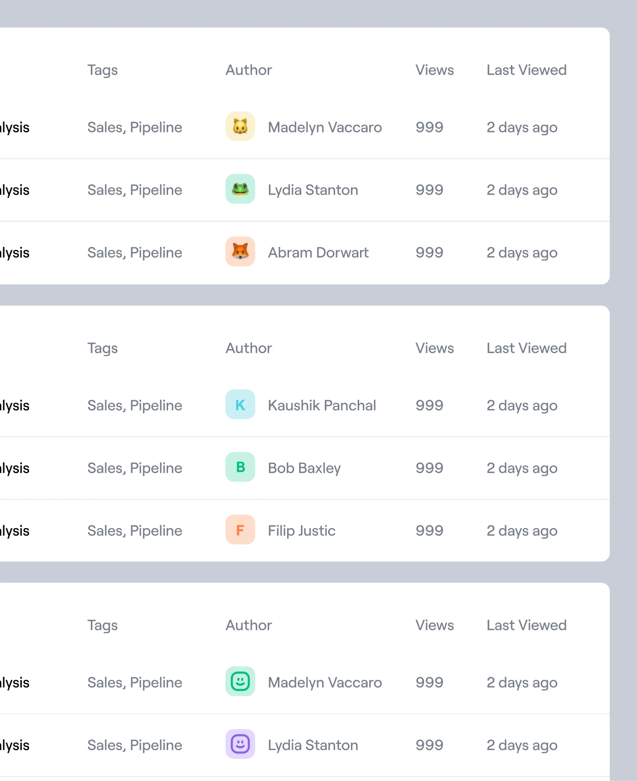The image size is (637, 781).
Task: Click Bob Baxley's letter B avatar
Action: 240,467
